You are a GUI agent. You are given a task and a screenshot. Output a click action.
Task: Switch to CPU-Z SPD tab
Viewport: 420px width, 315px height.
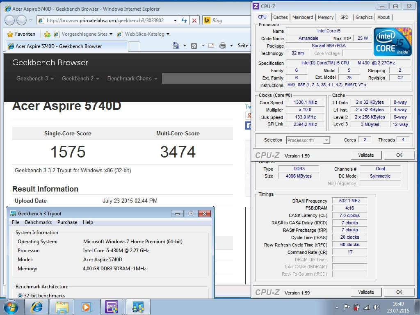coord(345,17)
